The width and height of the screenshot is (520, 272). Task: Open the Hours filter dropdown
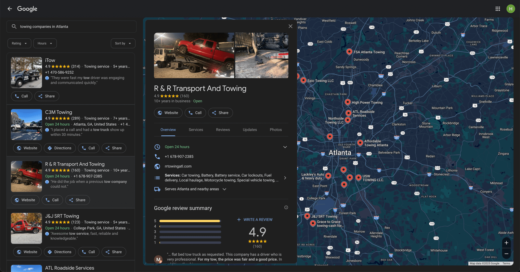pyautogui.click(x=45, y=43)
